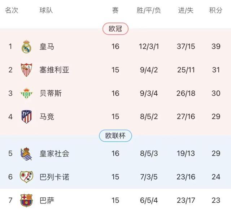231x214 pixels.
Task: Click the Rayo Vallecano crest icon
Action: point(27,177)
